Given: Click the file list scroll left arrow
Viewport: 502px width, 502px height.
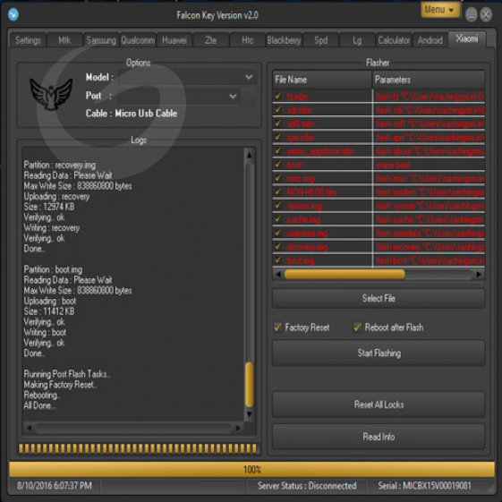Looking at the screenshot, I should pos(278,275).
